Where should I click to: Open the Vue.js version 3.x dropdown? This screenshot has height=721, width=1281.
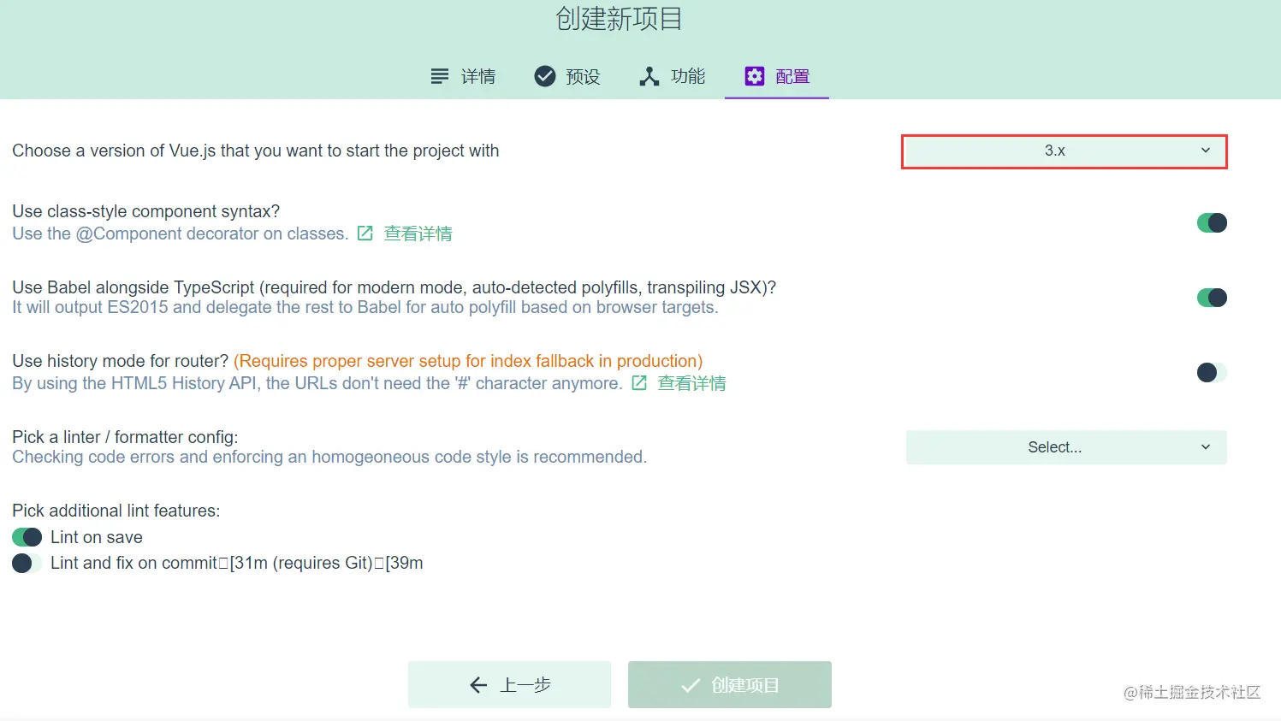[1065, 151]
